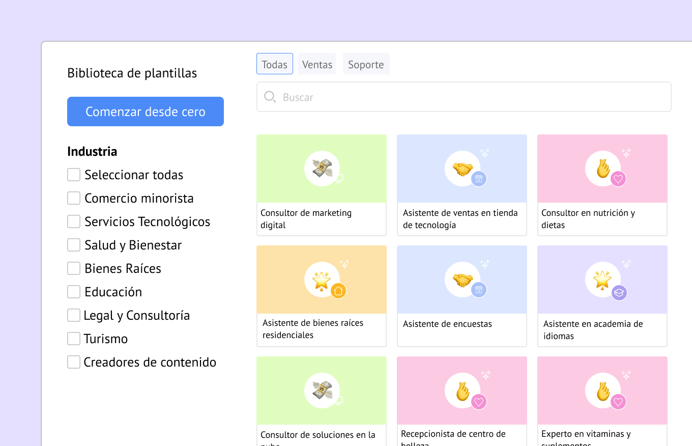Screen dimensions: 692x446
Task: Check the Creadores de contenido checkbox
Action: [x=74, y=362]
